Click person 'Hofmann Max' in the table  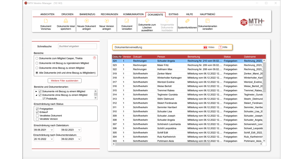coord(165,69)
